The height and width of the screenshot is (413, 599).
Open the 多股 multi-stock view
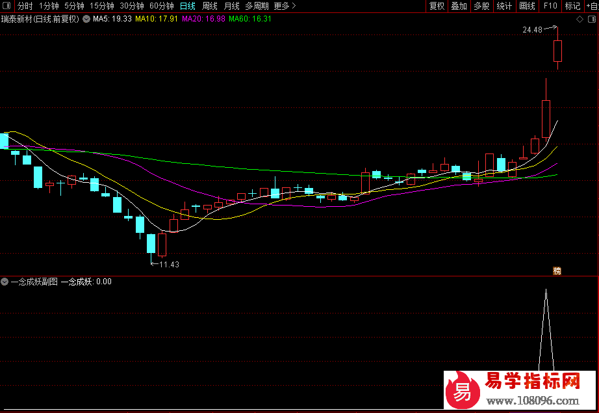point(481,6)
